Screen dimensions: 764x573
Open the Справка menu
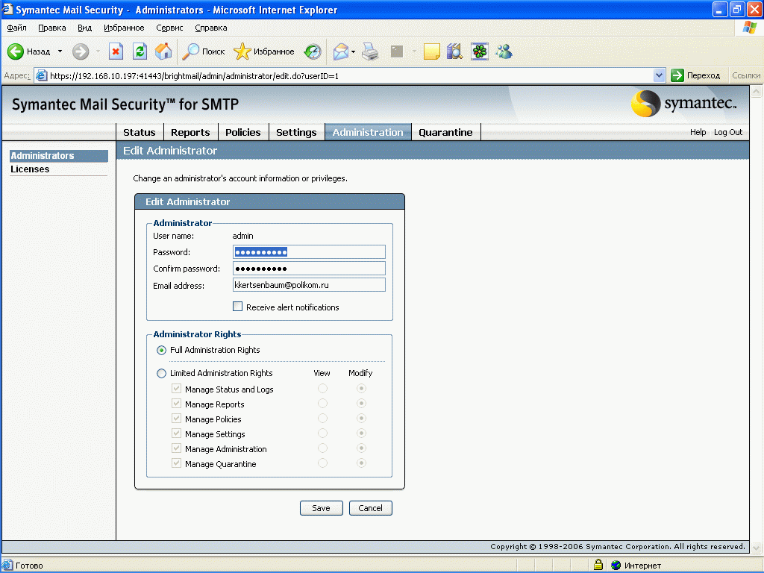tap(211, 28)
